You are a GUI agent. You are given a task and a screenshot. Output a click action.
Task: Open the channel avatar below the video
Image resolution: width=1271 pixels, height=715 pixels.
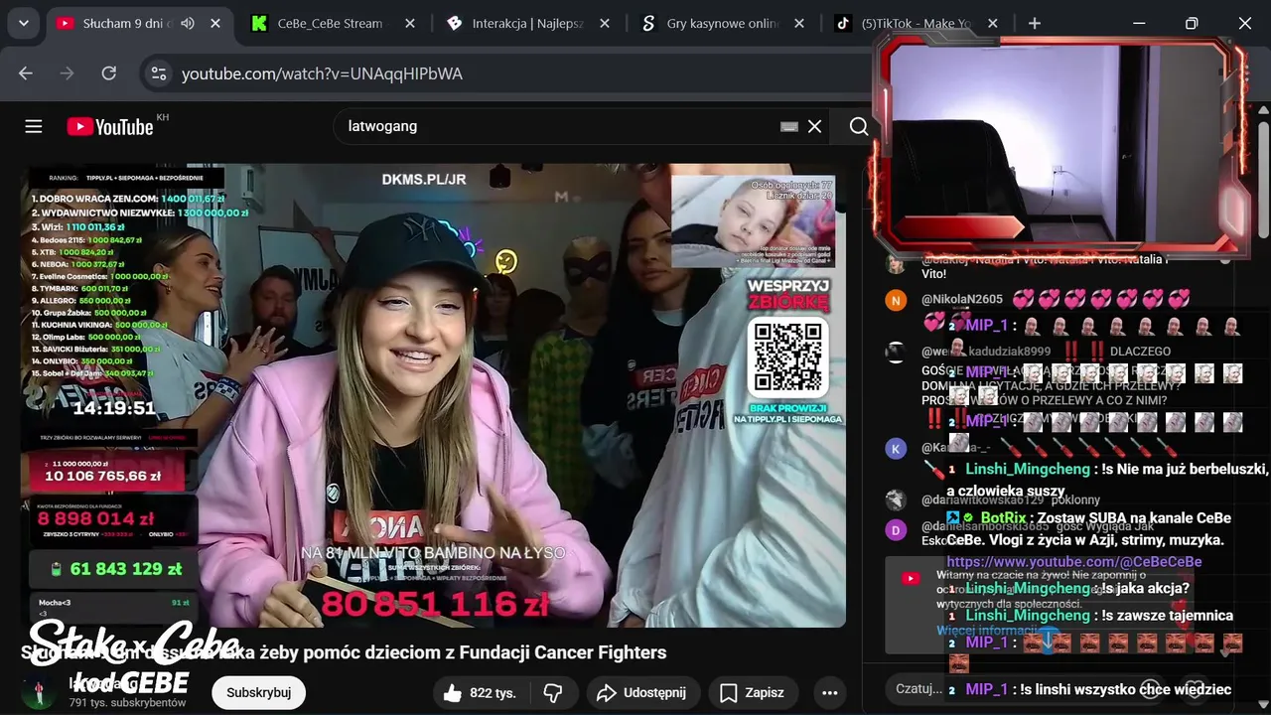click(x=38, y=693)
